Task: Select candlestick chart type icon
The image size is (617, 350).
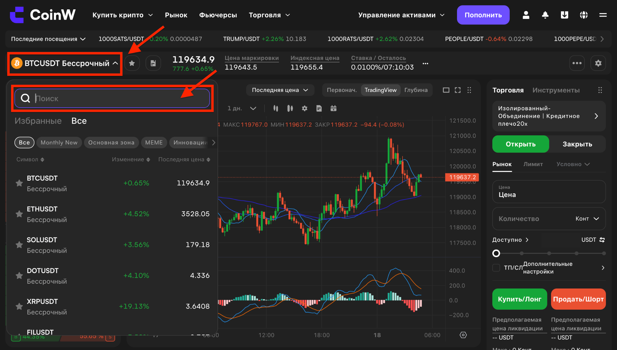Action: pos(276,108)
